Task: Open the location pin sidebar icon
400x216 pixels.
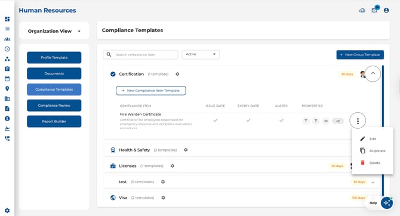Action: click(x=7, y=89)
